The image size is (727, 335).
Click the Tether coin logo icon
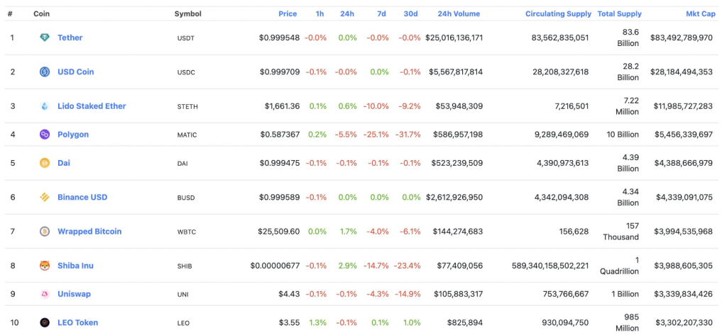coord(45,38)
